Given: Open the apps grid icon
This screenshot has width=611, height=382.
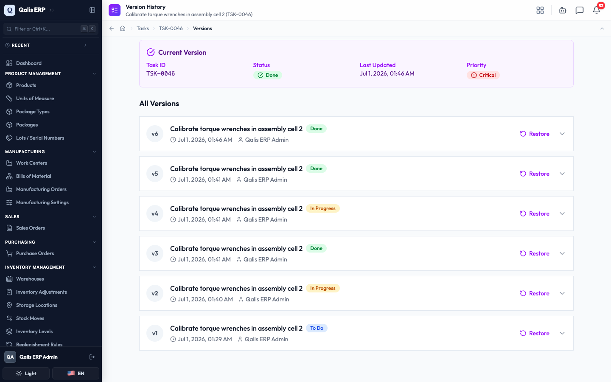Looking at the screenshot, I should pos(540,10).
